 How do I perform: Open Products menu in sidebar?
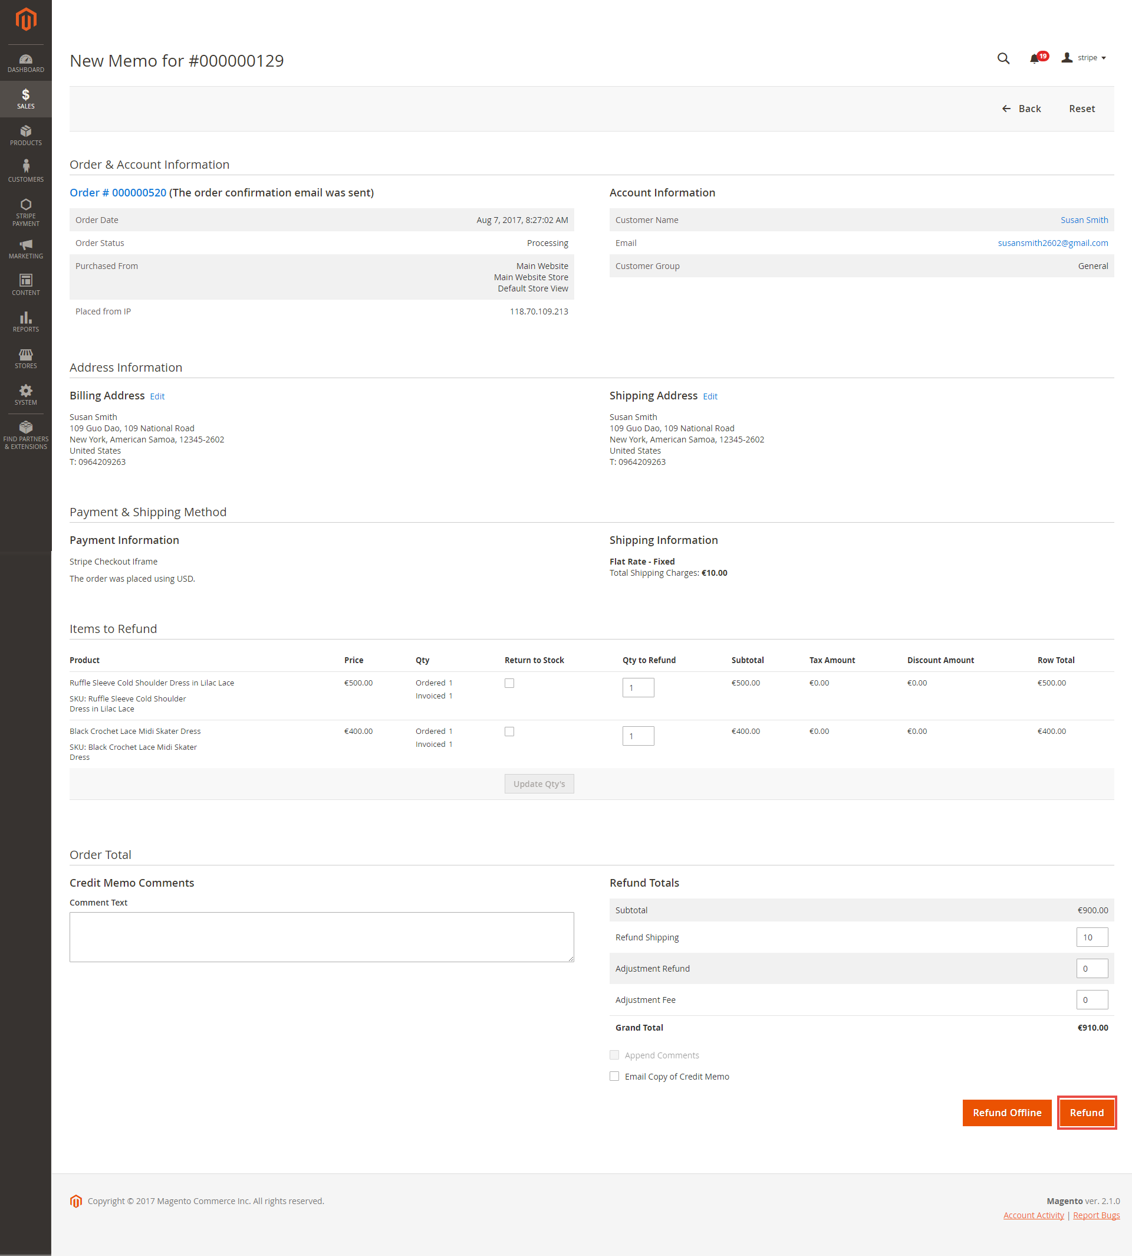(25, 136)
